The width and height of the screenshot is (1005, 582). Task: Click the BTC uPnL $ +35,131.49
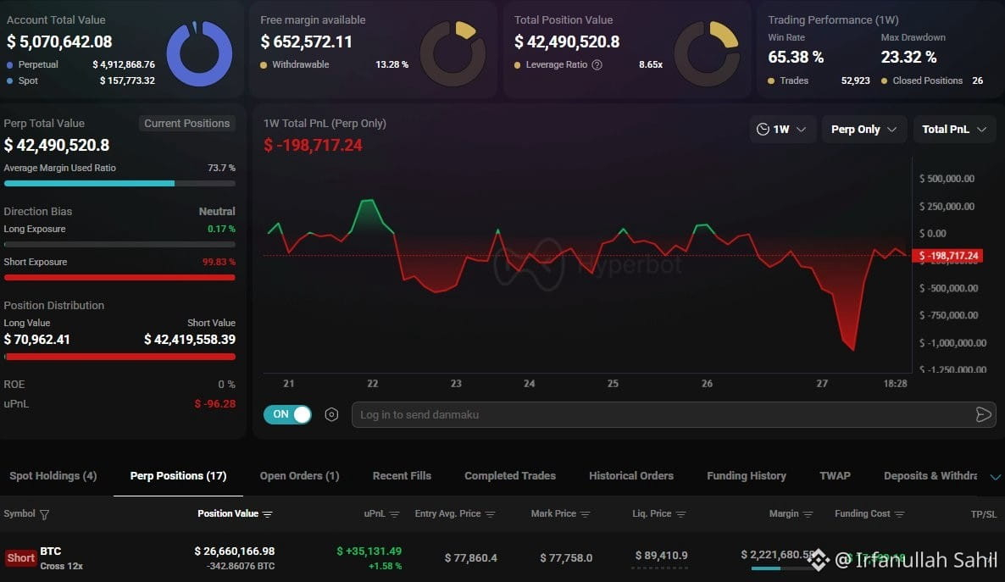coord(369,552)
